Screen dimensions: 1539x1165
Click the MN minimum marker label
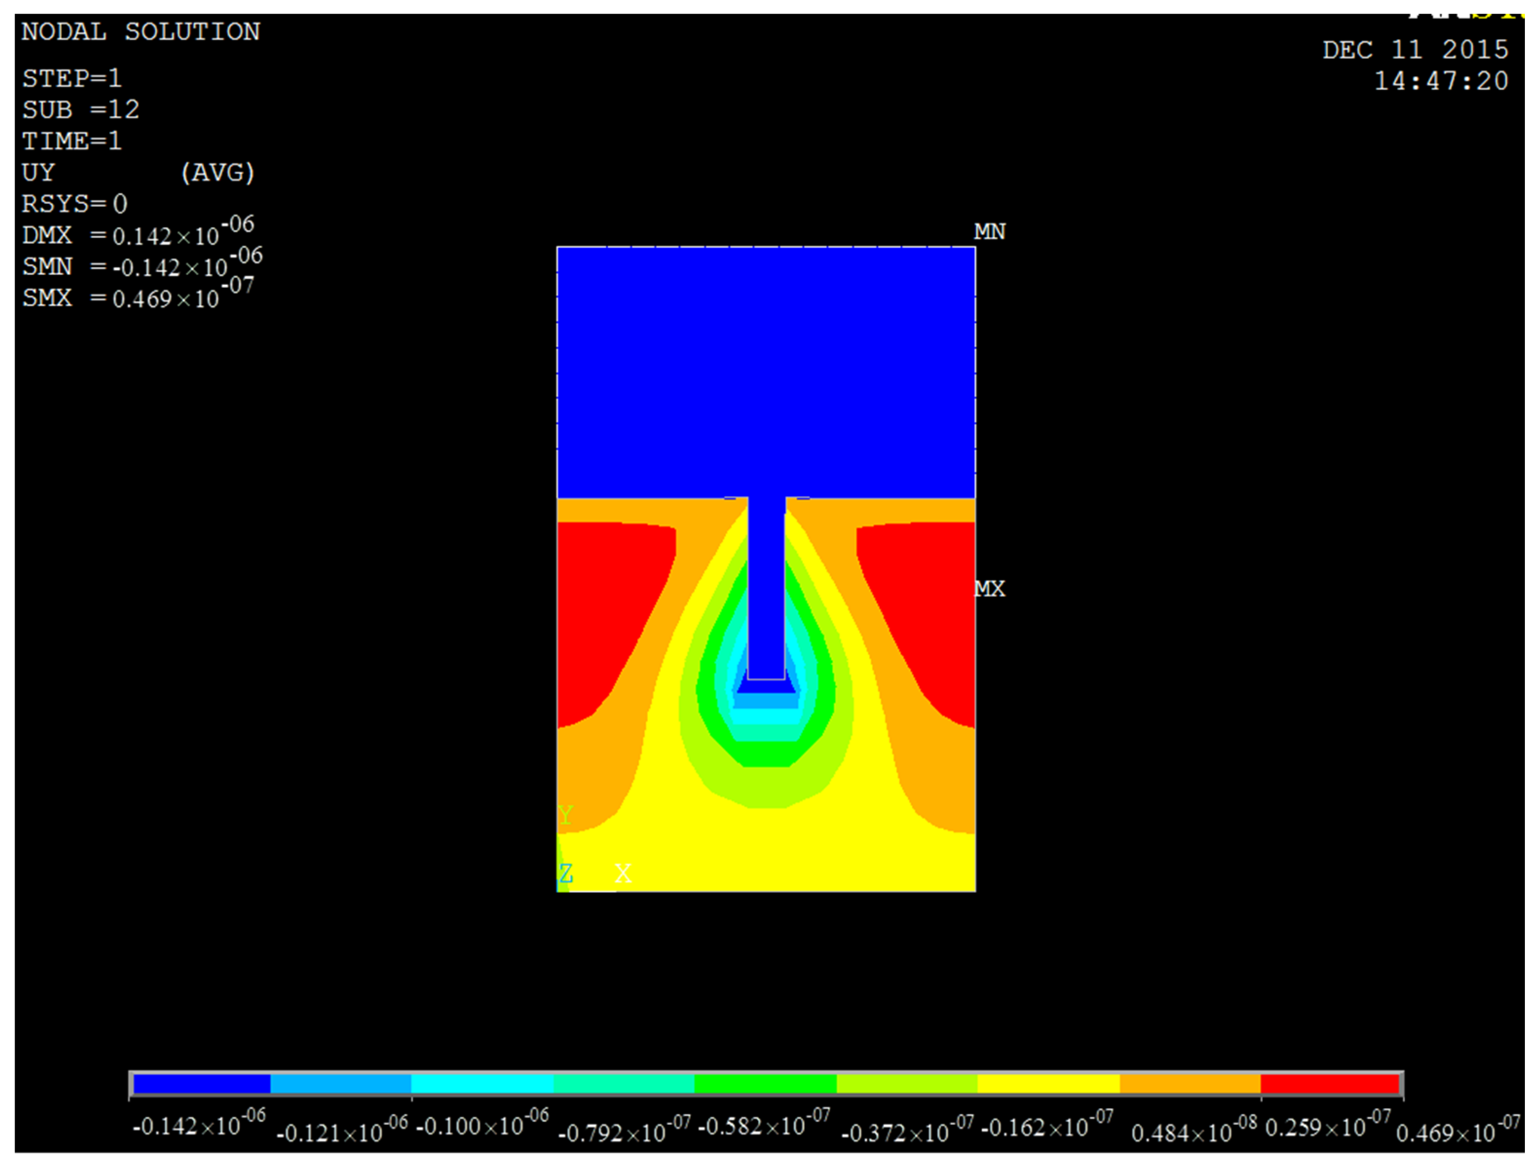pos(989,232)
